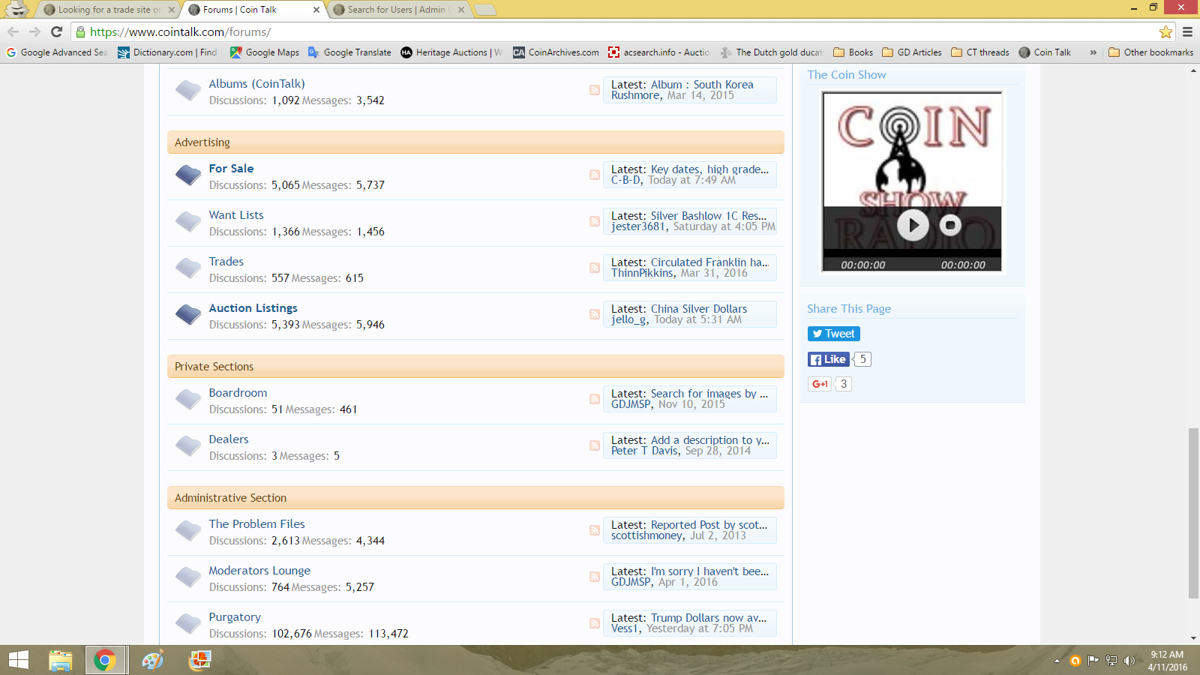Open Moderators Lounge forum
Screen dimensions: 1200x675
click(259, 571)
